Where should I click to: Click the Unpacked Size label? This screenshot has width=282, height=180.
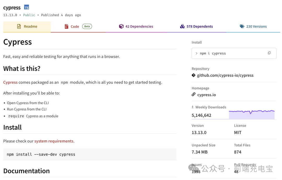(203, 145)
